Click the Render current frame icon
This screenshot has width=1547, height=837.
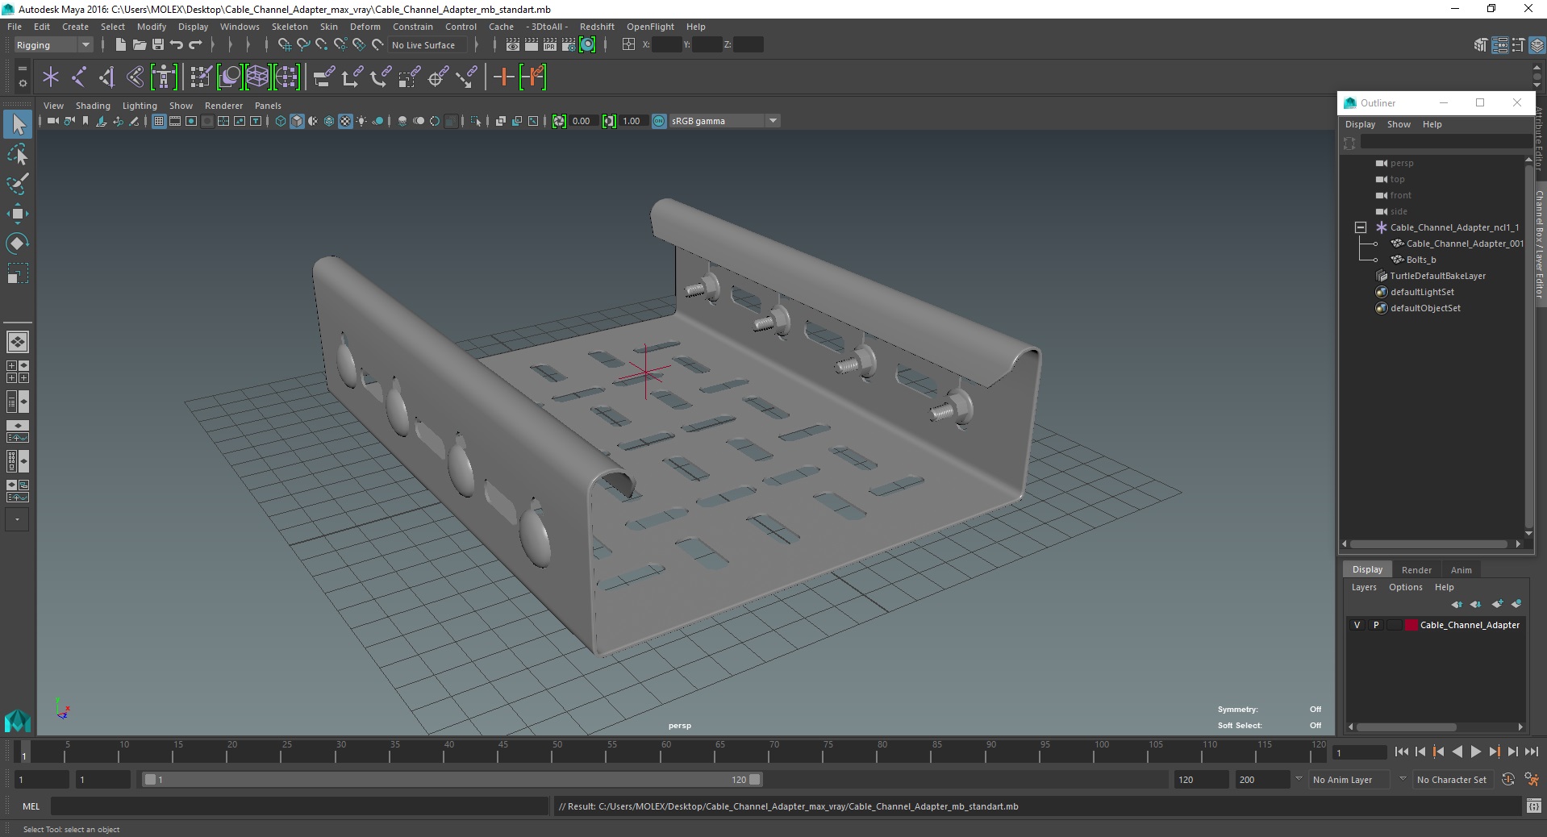(532, 45)
